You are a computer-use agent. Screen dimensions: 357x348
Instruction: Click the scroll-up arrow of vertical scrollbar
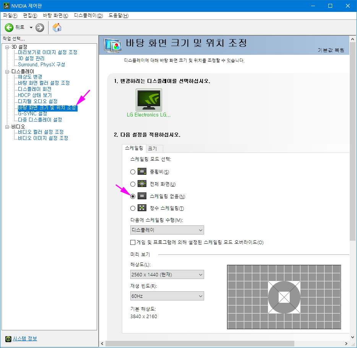[x=352, y=39]
